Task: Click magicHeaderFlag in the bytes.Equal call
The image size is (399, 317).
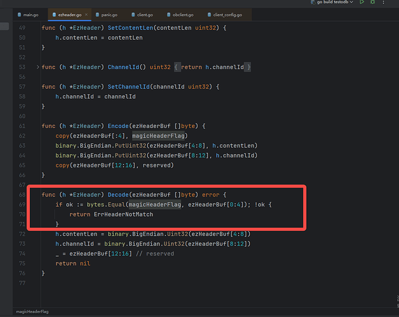Action: click(x=155, y=205)
